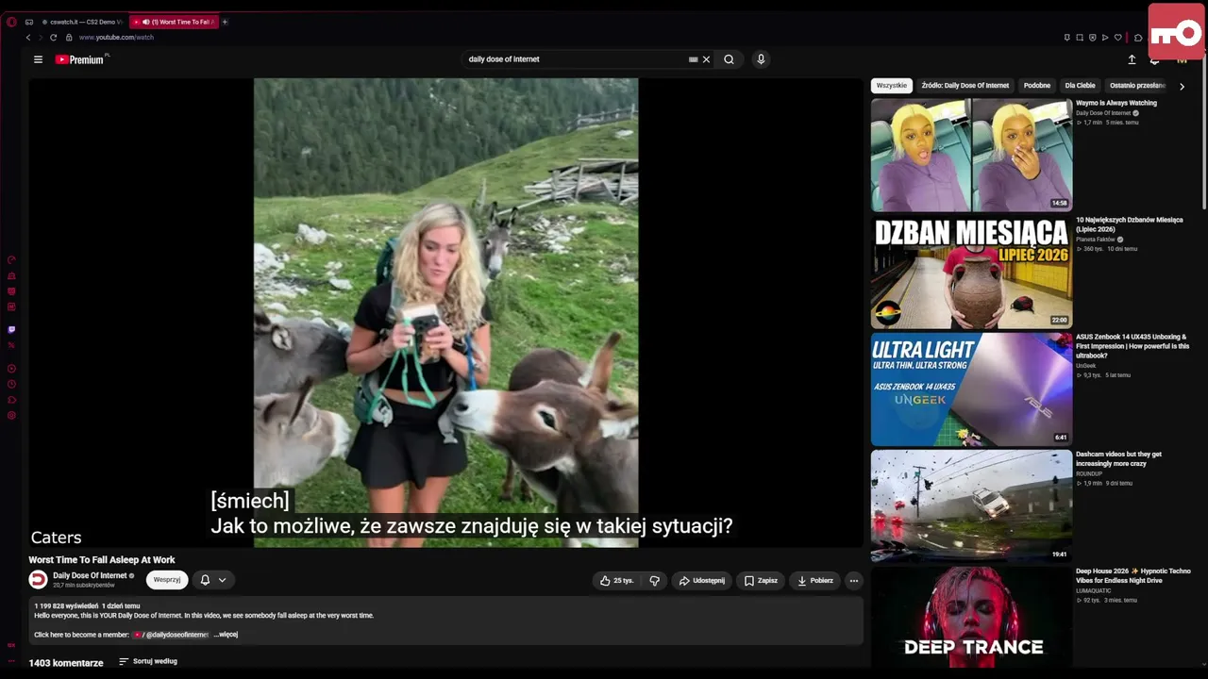Select the Dla Ciebie filter chip
1208x679 pixels.
click(x=1081, y=86)
